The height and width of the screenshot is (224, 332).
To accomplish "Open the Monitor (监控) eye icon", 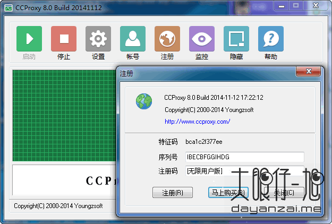I will click(202, 39).
